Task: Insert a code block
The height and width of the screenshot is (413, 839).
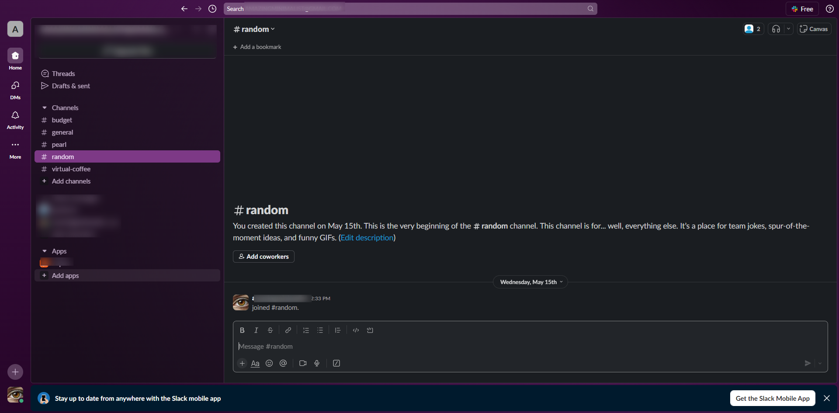Action: click(370, 330)
